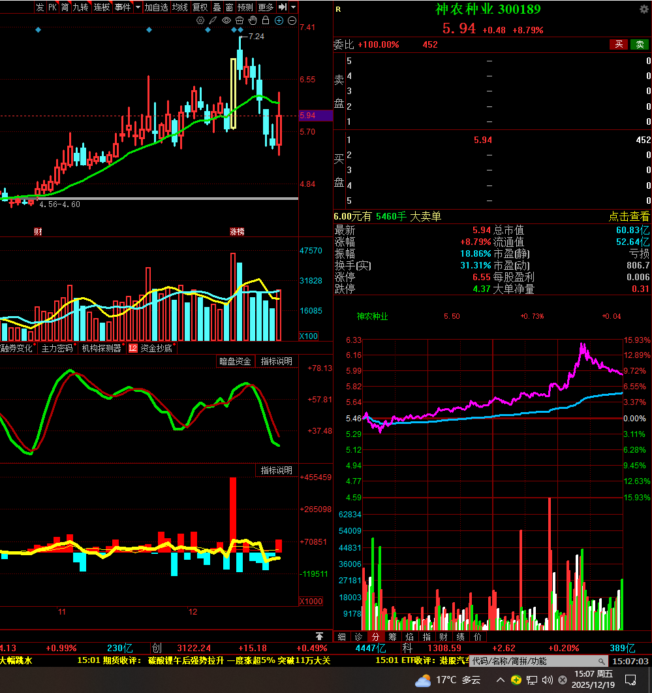Click the 简 toolbar button
This screenshot has height=693, width=652.
tap(65, 7)
